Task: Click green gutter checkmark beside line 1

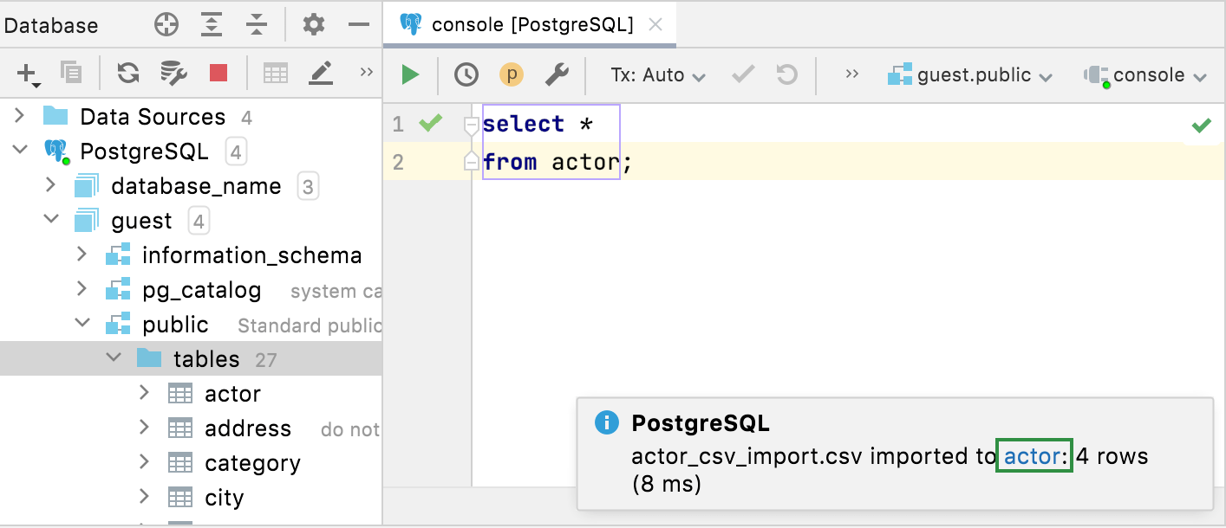Action: click(x=430, y=124)
